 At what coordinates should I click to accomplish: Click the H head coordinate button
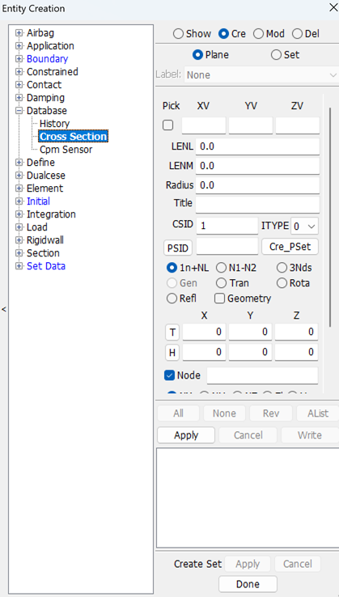pos(172,353)
